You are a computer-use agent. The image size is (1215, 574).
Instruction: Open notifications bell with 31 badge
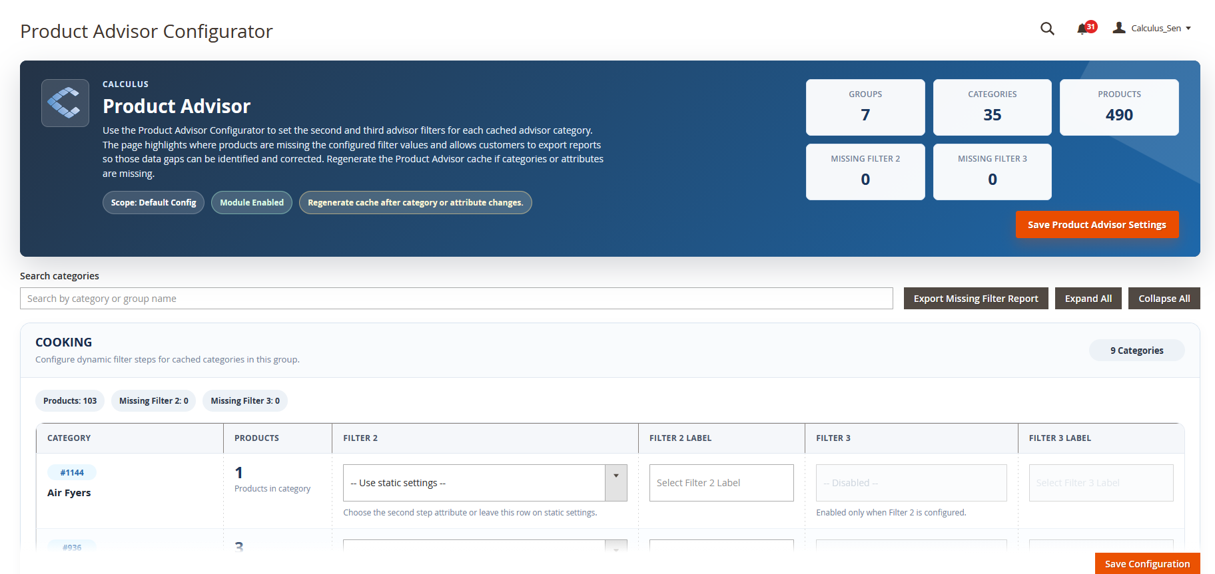1086,28
